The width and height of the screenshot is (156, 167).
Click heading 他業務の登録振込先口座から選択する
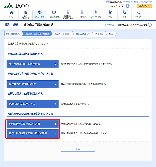(31, 114)
